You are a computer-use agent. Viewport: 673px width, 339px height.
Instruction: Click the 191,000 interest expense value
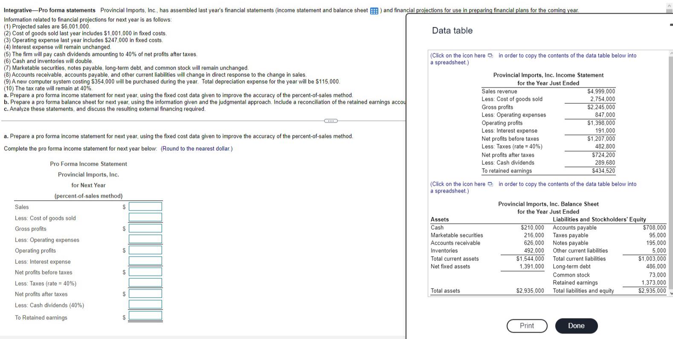tap(605, 131)
